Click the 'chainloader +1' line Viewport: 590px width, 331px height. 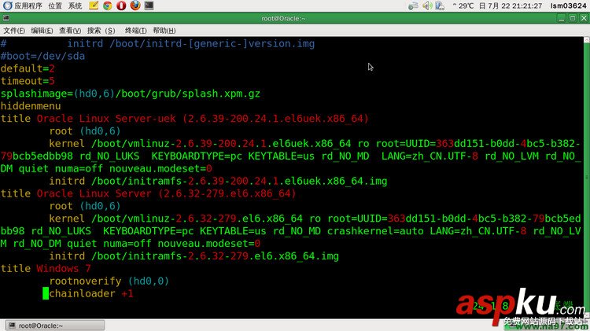(x=91, y=293)
